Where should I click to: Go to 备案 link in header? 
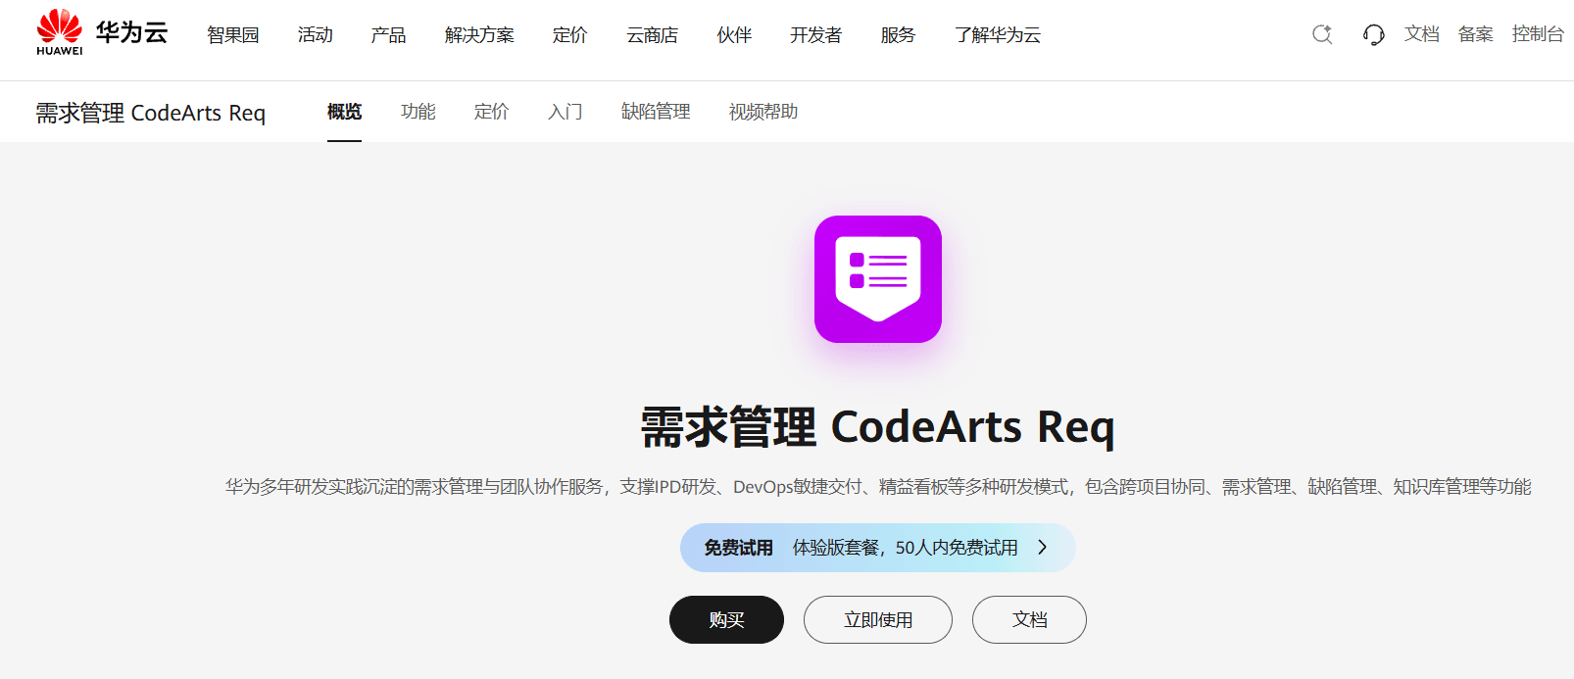point(1476,34)
